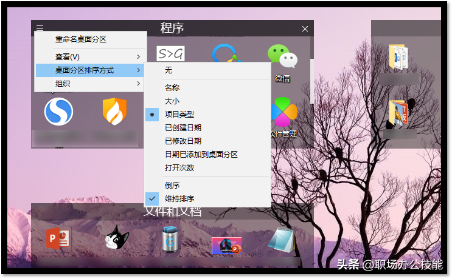Image resolution: width=452 pixels, height=279 pixels.
Task: Sort by 已修改日期
Action: pyautogui.click(x=183, y=141)
